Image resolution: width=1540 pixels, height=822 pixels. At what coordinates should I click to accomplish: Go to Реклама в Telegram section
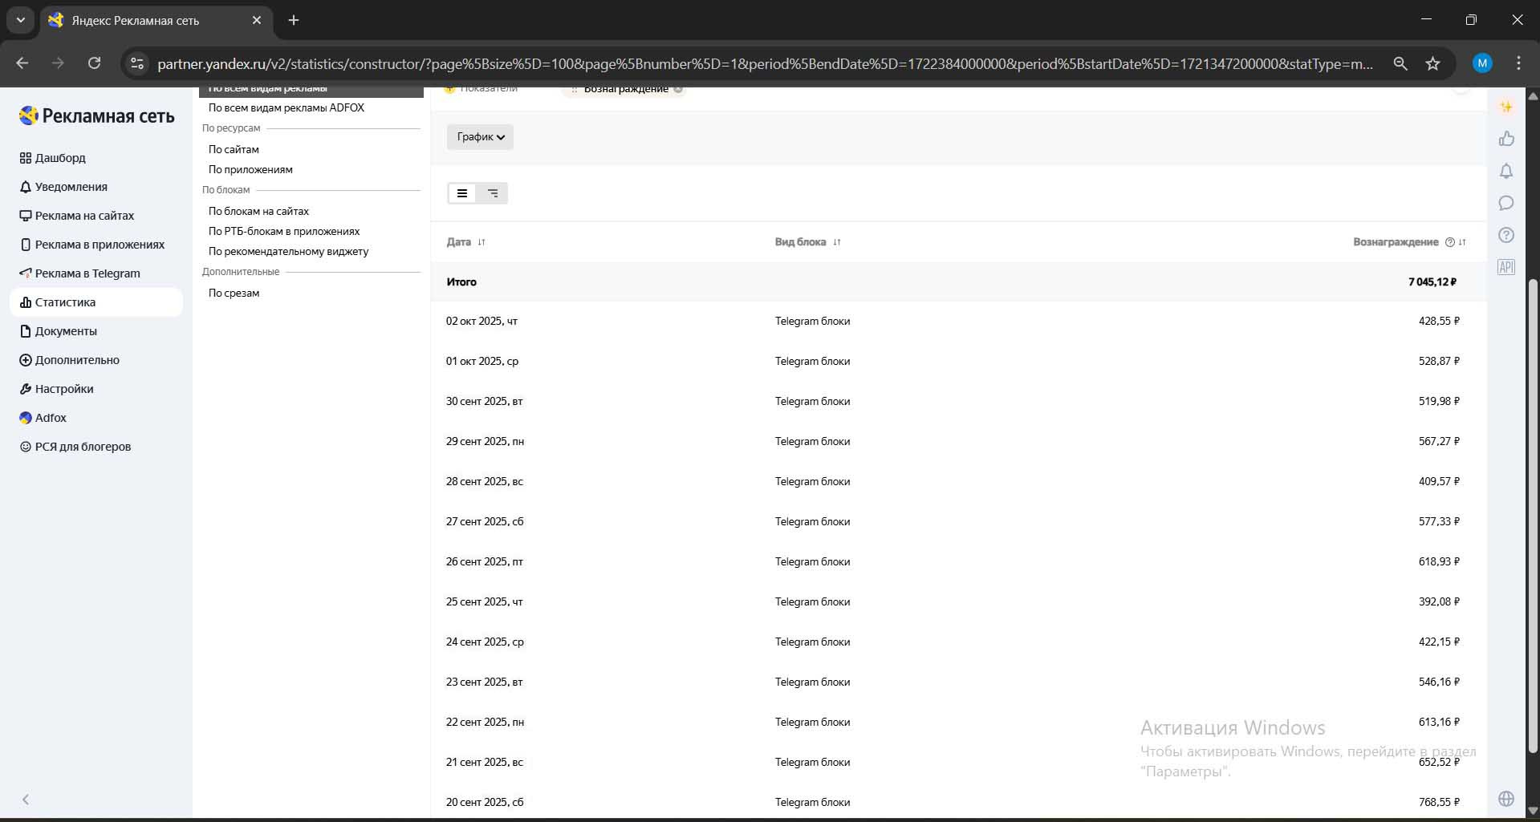click(x=87, y=273)
